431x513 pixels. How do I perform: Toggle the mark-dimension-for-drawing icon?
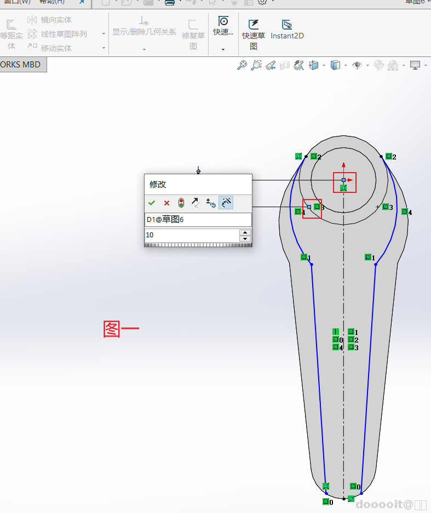[x=226, y=203]
